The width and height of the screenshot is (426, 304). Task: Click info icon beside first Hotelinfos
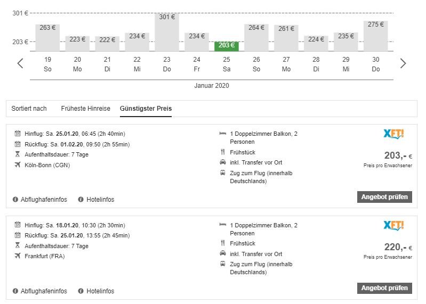pyautogui.click(x=81, y=200)
